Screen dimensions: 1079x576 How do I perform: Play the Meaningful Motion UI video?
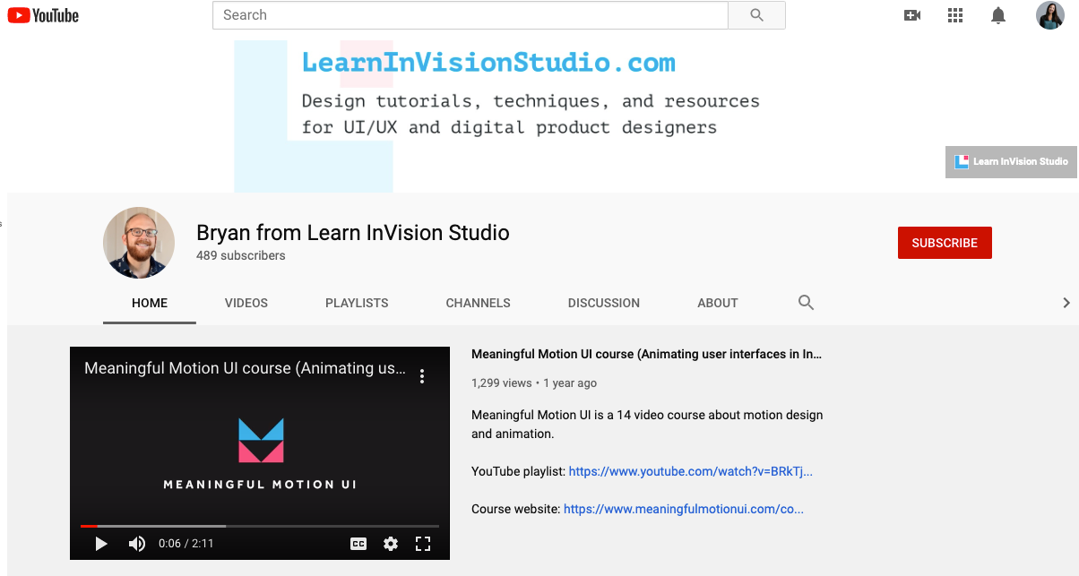tap(101, 544)
